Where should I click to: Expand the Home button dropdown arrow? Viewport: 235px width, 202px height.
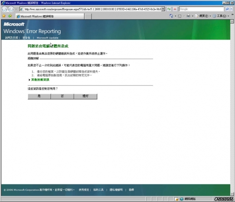[176, 16]
